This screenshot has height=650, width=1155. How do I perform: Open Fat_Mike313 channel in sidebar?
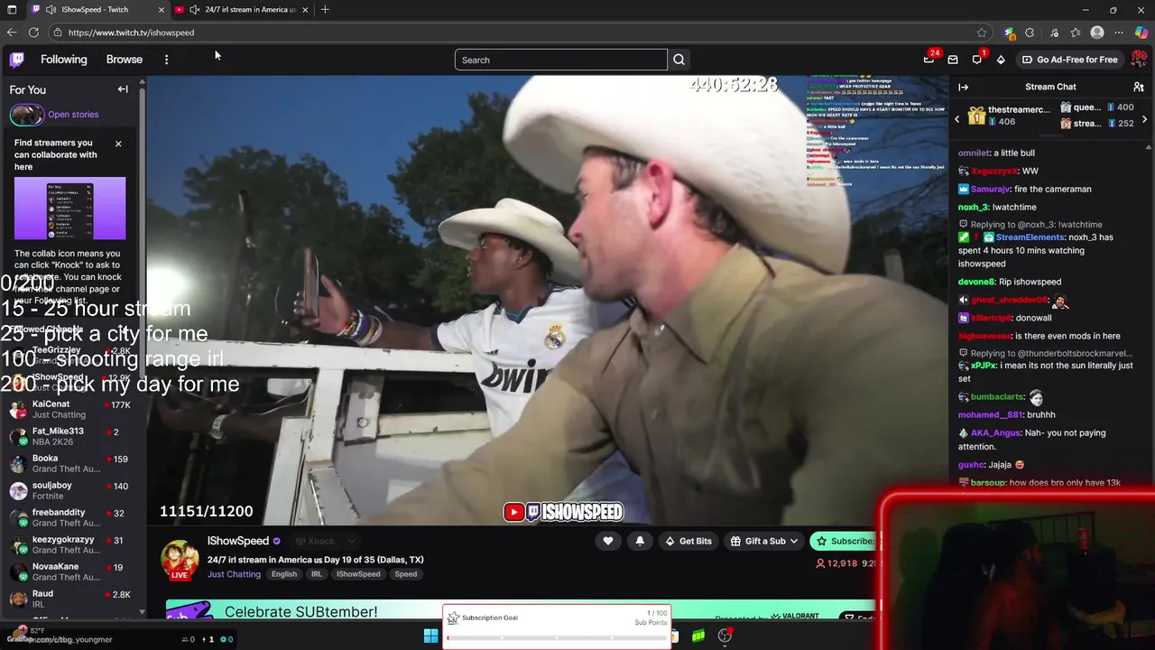point(72,437)
